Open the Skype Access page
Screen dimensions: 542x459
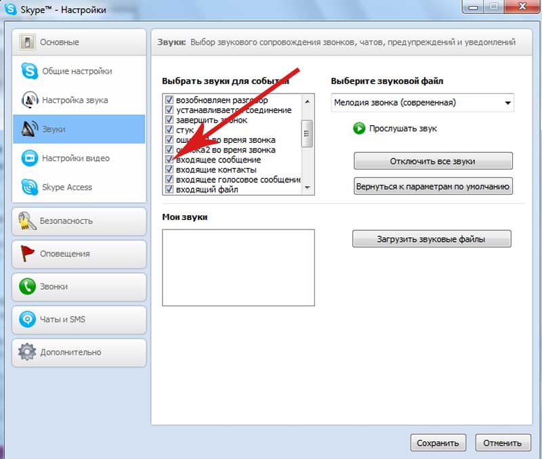79,188
